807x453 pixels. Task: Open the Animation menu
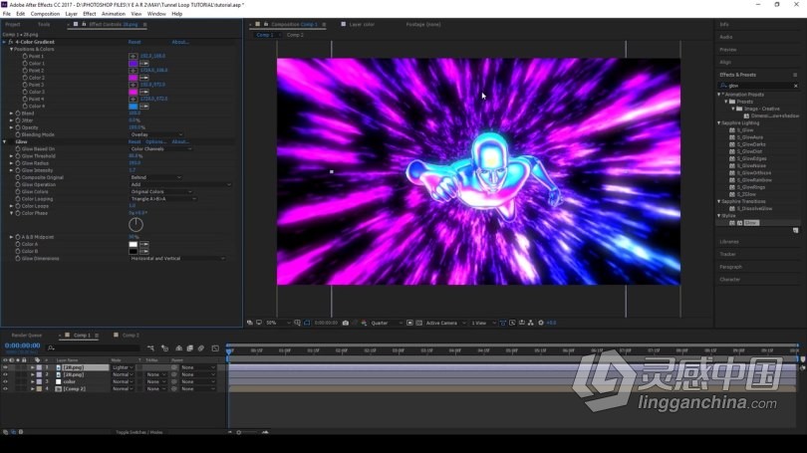[x=114, y=14]
